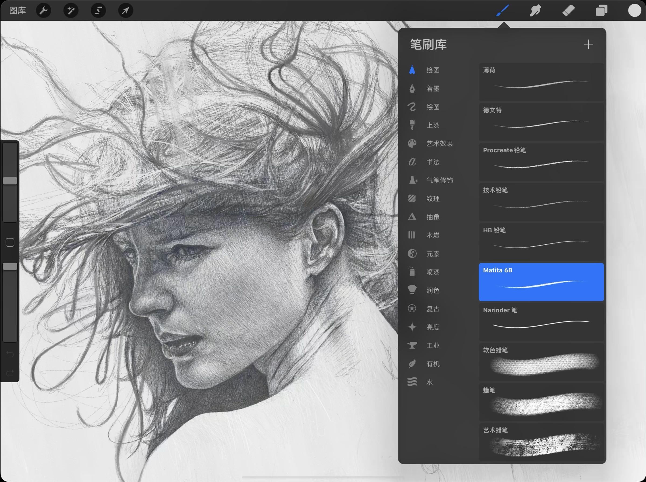Viewport: 646px width, 482px height.
Task: Open the Actions menu (wrench icon)
Action: pyautogui.click(x=43, y=10)
